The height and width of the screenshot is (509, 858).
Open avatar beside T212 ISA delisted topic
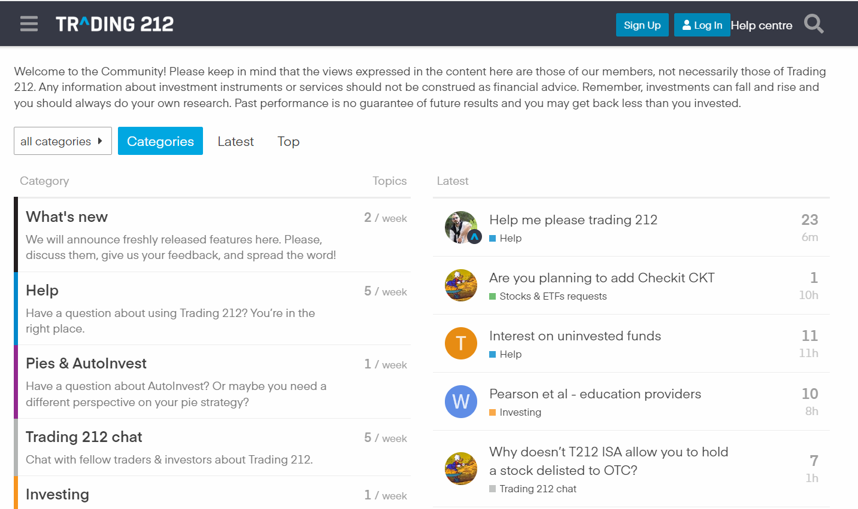[x=461, y=468]
